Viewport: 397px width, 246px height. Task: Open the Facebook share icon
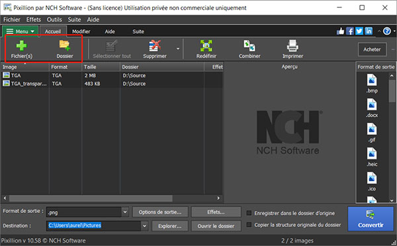pyautogui.click(x=350, y=31)
